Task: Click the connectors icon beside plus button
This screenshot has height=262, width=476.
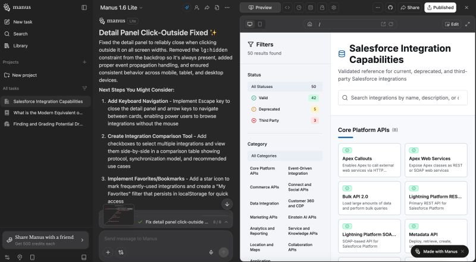Action: pos(121,252)
